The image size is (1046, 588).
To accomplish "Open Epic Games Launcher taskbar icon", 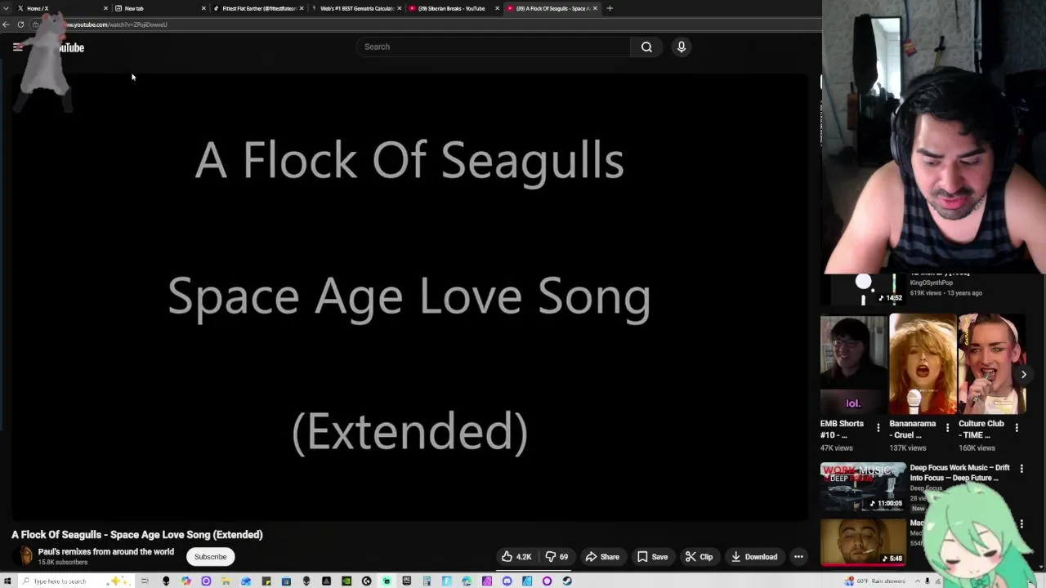I will tap(406, 581).
